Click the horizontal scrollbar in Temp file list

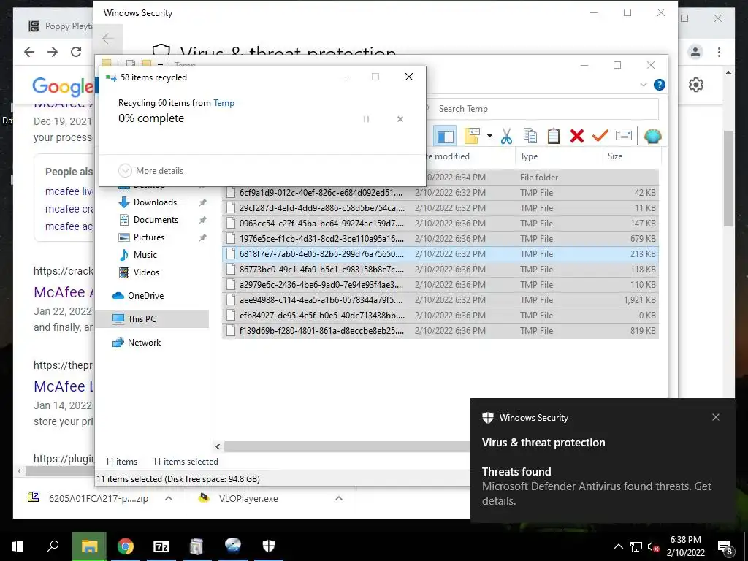coord(347,446)
